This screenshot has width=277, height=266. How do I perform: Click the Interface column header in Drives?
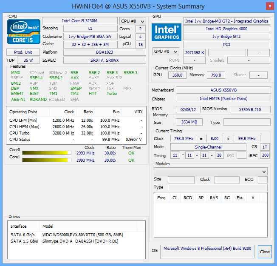pyautogui.click(x=24, y=226)
